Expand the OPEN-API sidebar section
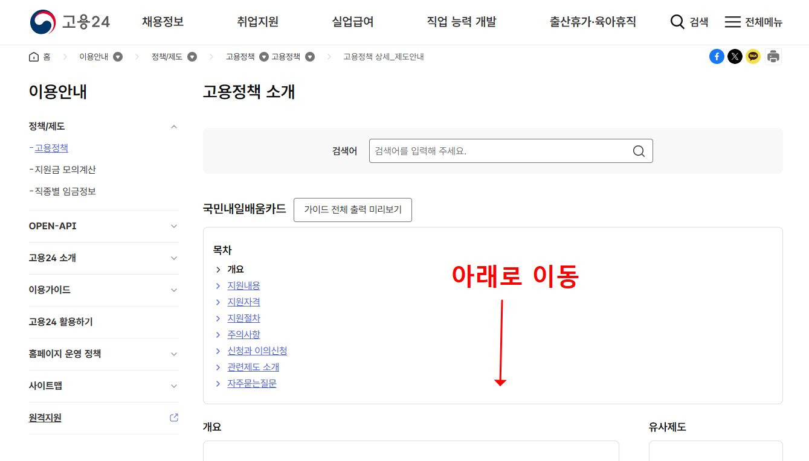This screenshot has height=461, width=809. (174, 226)
